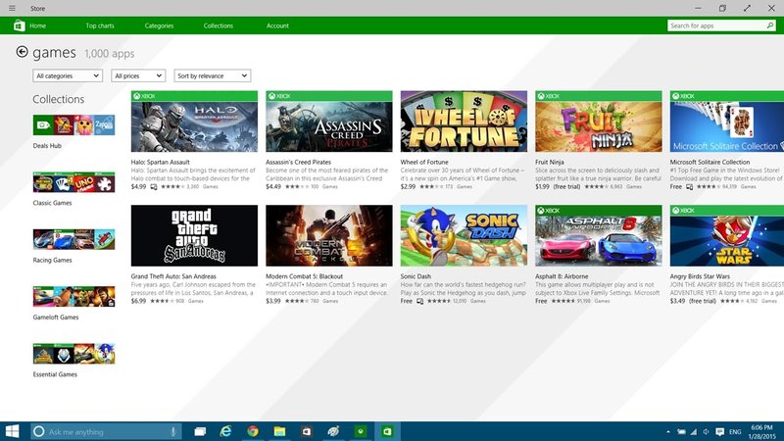The height and width of the screenshot is (441, 784).
Task: Click the Asphalt 8: Airborne title text
Action: coord(562,276)
